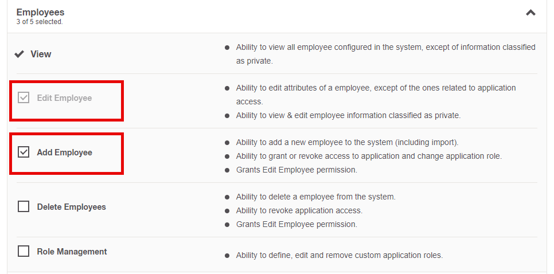Viewport: 554px width, 274px height.
Task: Click the 'Ability to edit attributes' description
Action: coord(376,88)
